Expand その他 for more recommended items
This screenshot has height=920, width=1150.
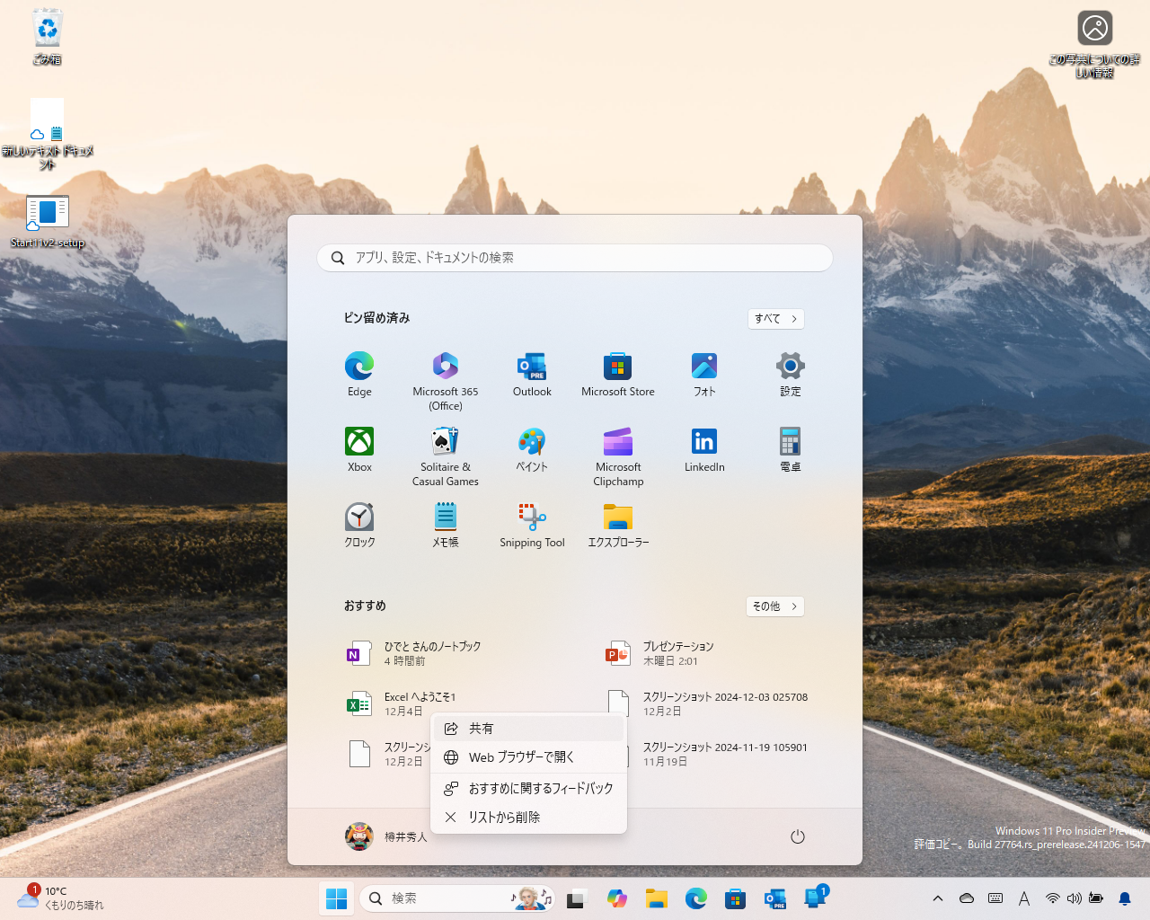774,606
